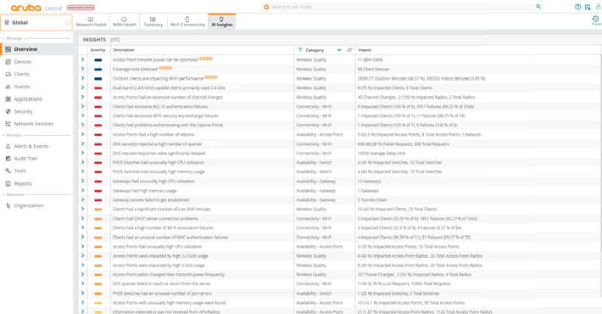Click the Aruba Central logo
The image size is (602, 314).
(36, 8)
